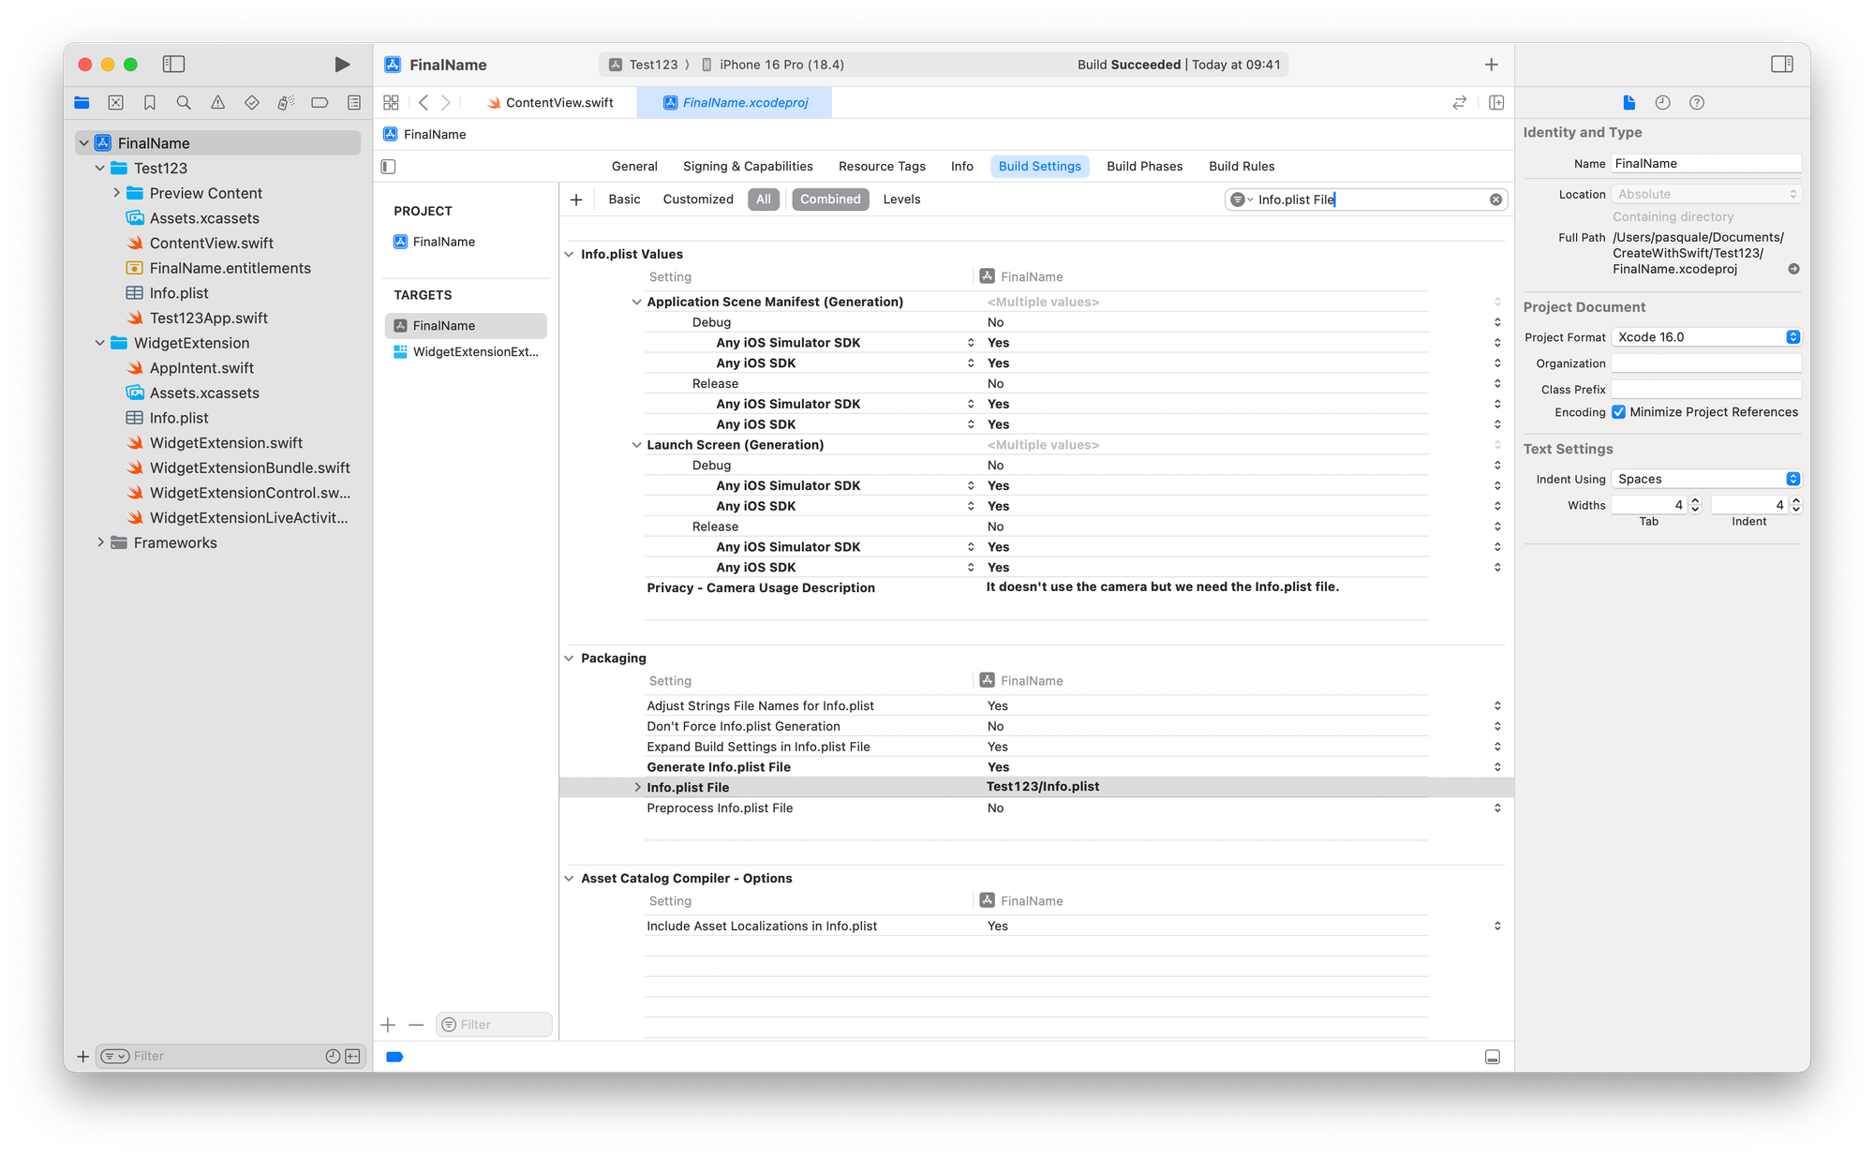Increment the Tab width stepper
This screenshot has width=1874, height=1156.
[x=1694, y=501]
